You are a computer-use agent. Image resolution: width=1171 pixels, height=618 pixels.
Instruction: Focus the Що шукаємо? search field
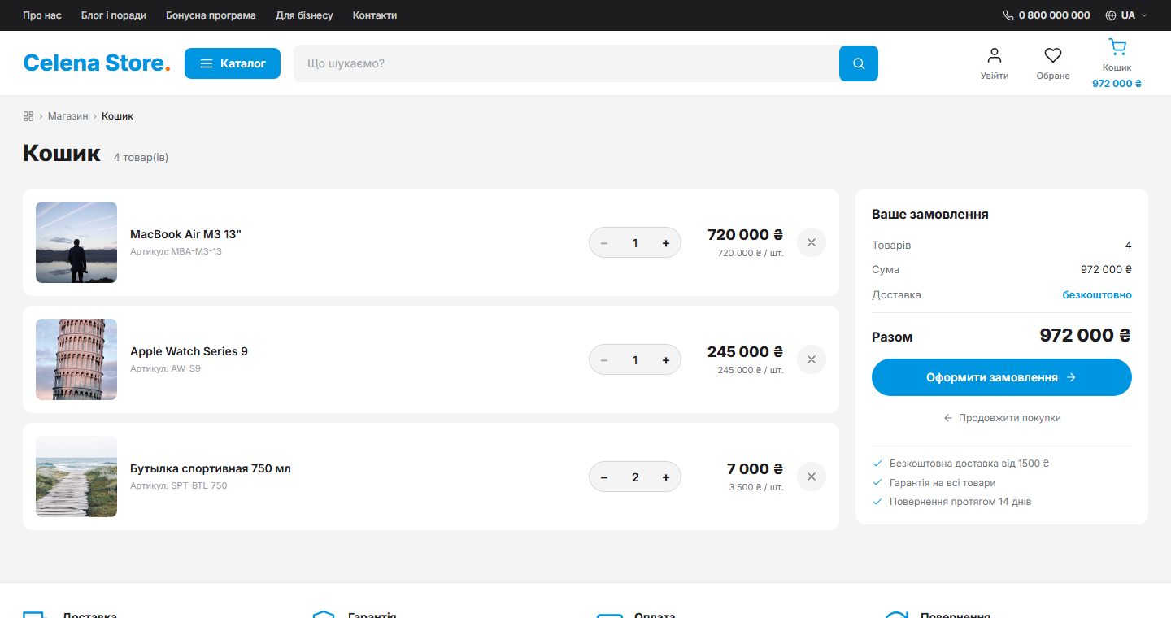click(x=566, y=63)
